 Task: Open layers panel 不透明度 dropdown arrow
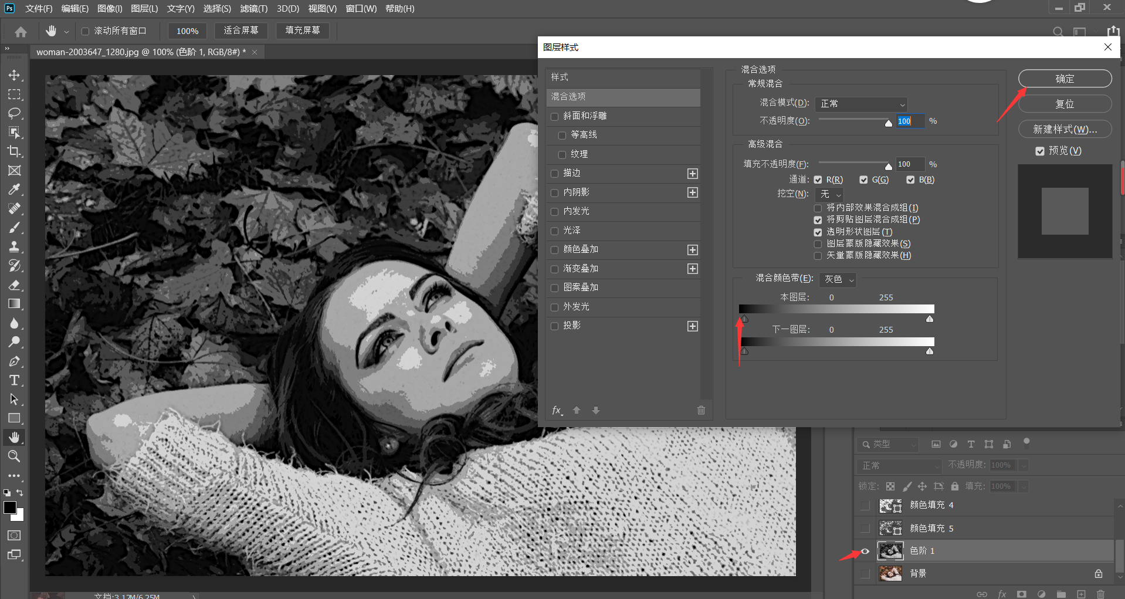(x=1024, y=466)
